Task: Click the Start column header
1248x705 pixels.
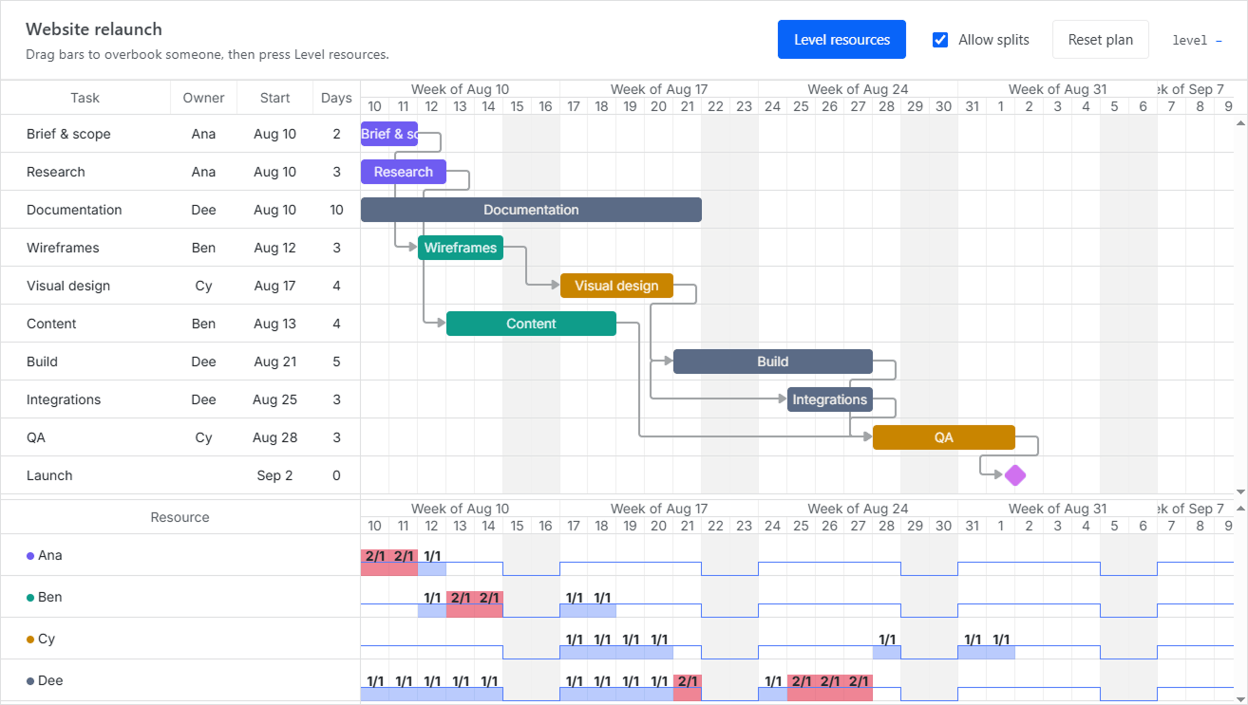Action: [x=275, y=98]
